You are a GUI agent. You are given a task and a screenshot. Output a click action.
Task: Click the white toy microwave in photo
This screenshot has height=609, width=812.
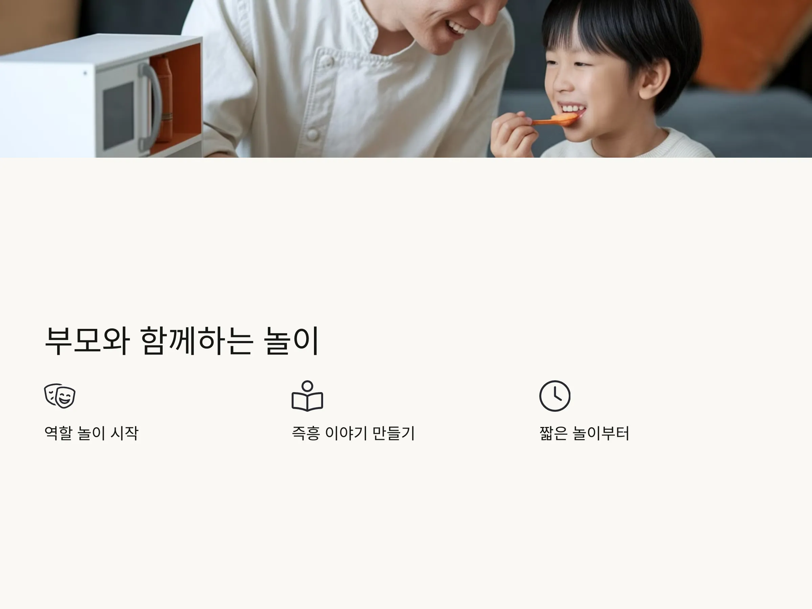tap(101, 96)
